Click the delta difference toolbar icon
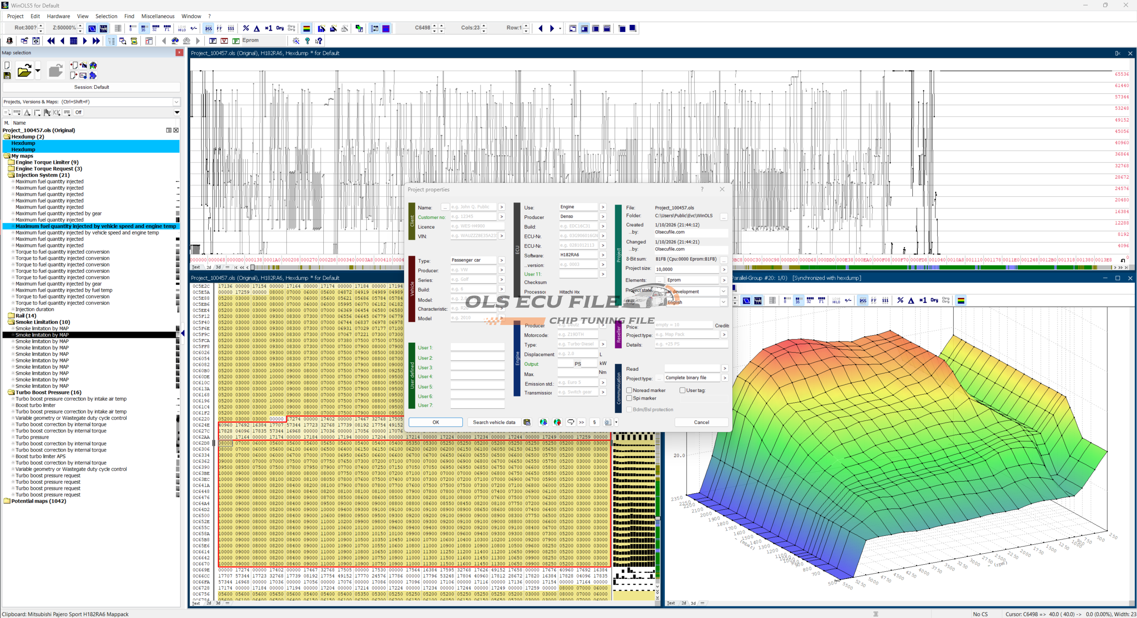 (257, 28)
